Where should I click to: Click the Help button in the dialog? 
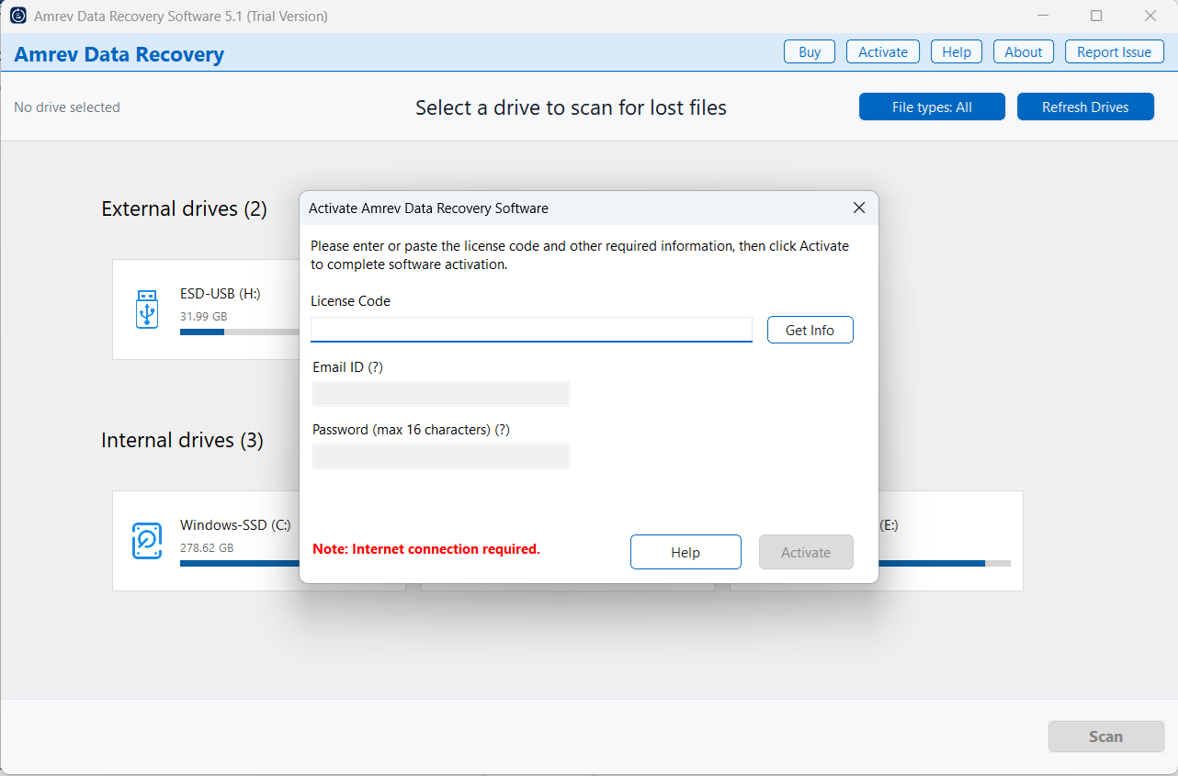coord(685,552)
